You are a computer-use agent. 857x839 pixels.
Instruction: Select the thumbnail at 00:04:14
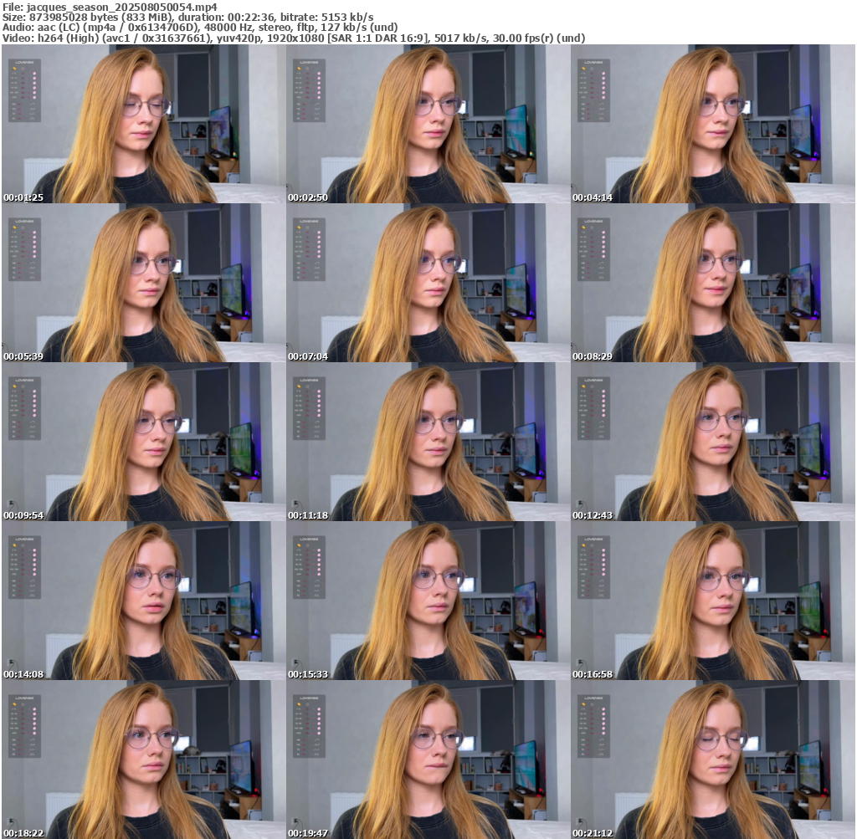[713, 124]
